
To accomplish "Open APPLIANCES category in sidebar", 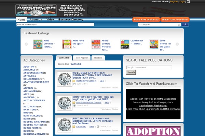I will (x=30, y=91).
